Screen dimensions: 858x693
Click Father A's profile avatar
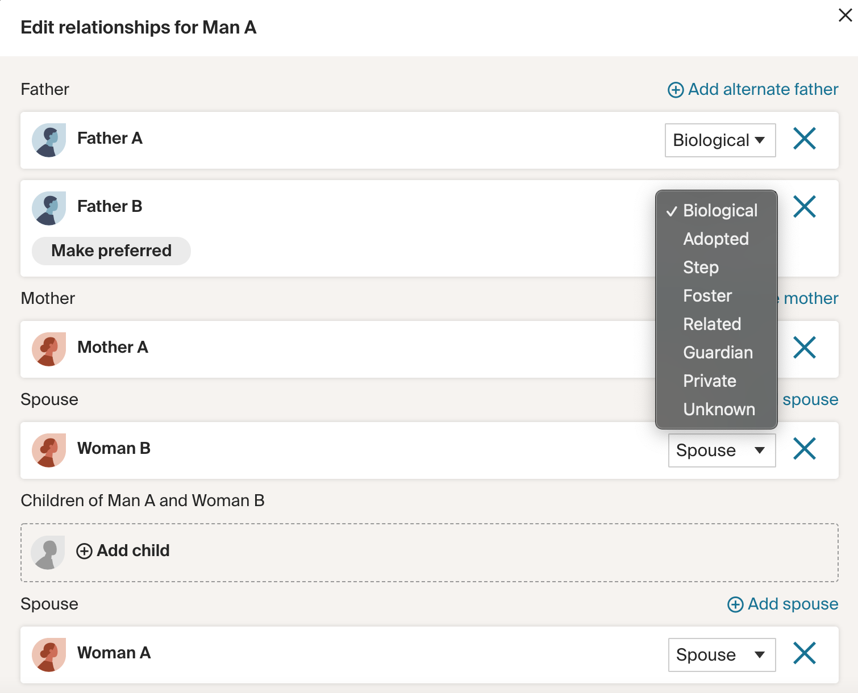click(49, 140)
